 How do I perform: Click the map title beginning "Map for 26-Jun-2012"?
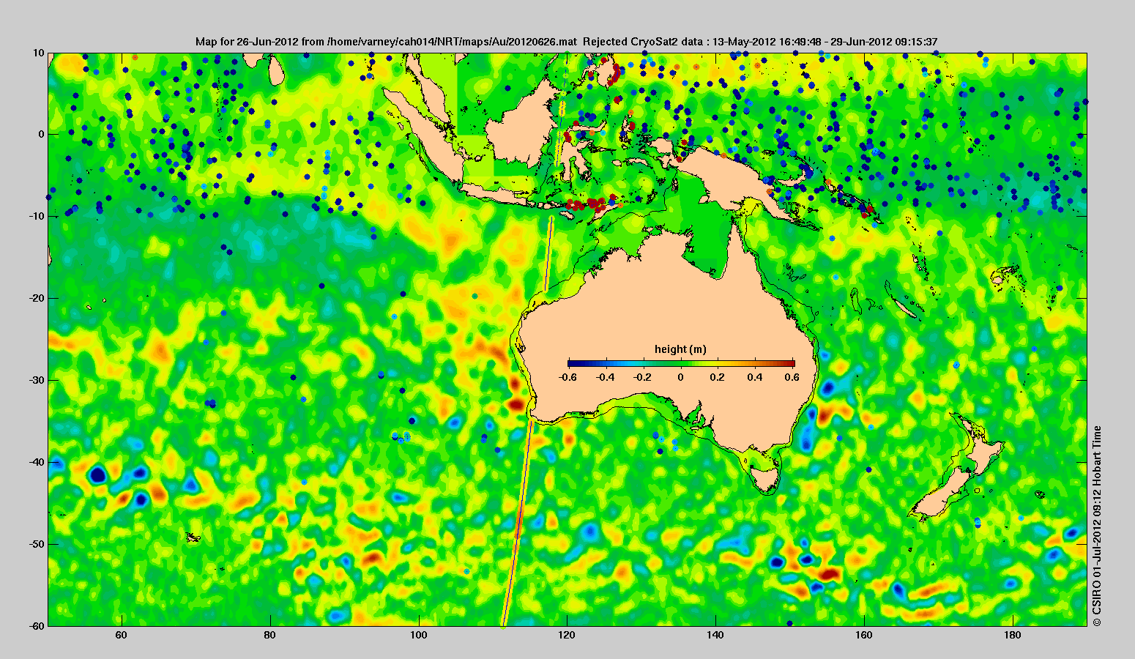point(567,42)
